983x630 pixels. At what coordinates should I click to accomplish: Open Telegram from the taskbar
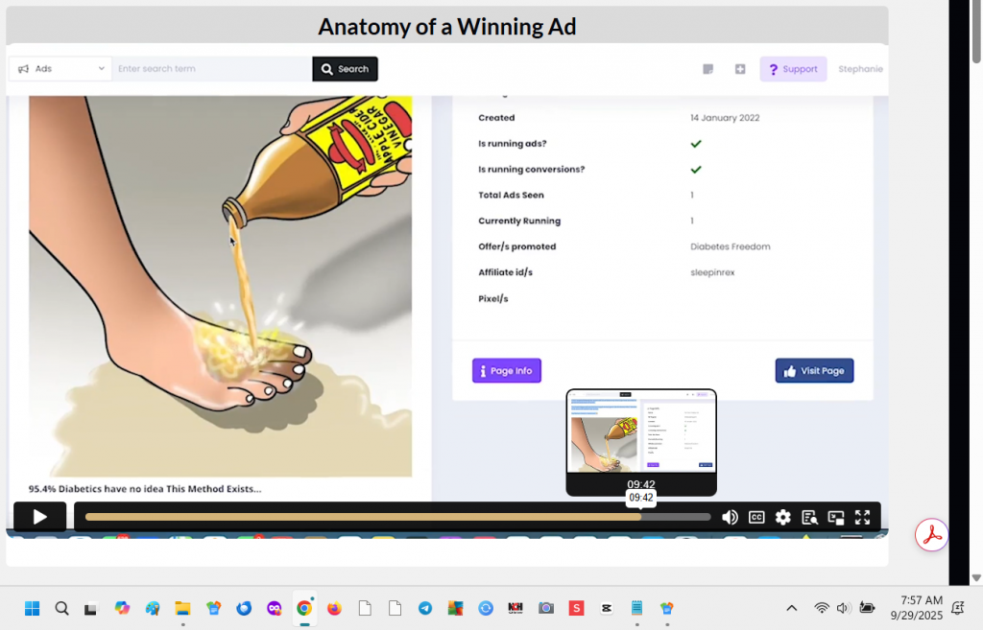pos(424,608)
